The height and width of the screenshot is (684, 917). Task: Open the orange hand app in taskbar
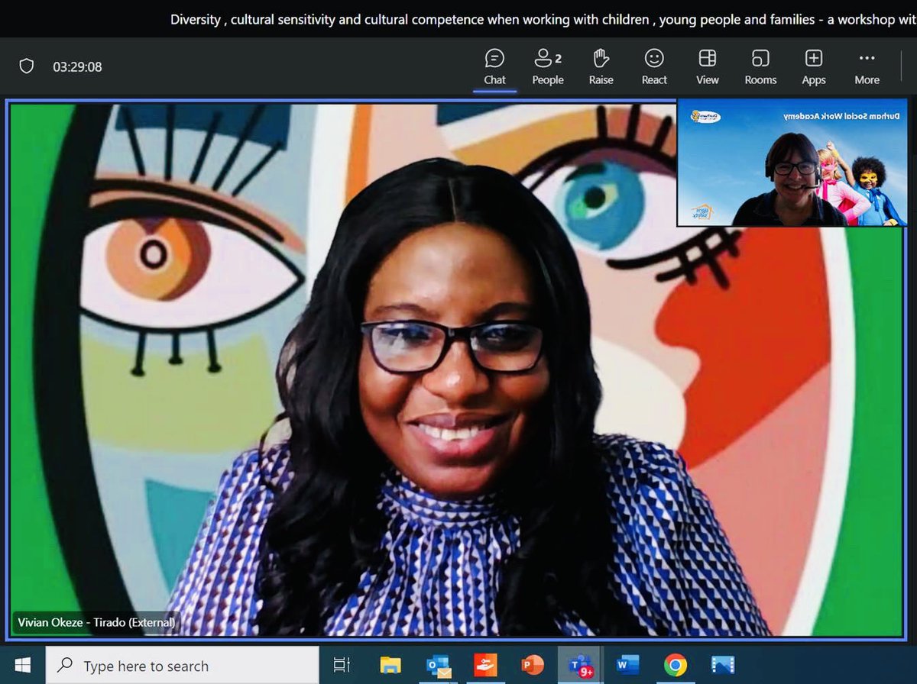click(x=485, y=666)
